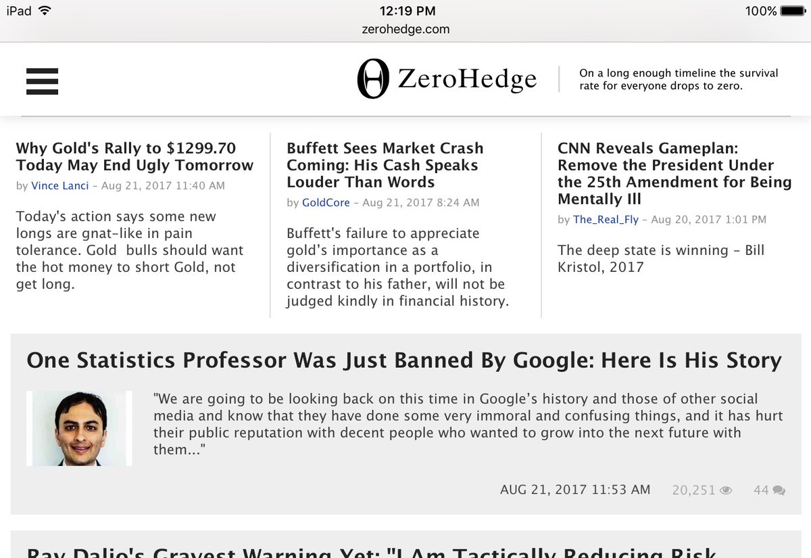Tap the zerohedge.com address bar
Viewport: 811px width, 558px height.
(x=405, y=29)
